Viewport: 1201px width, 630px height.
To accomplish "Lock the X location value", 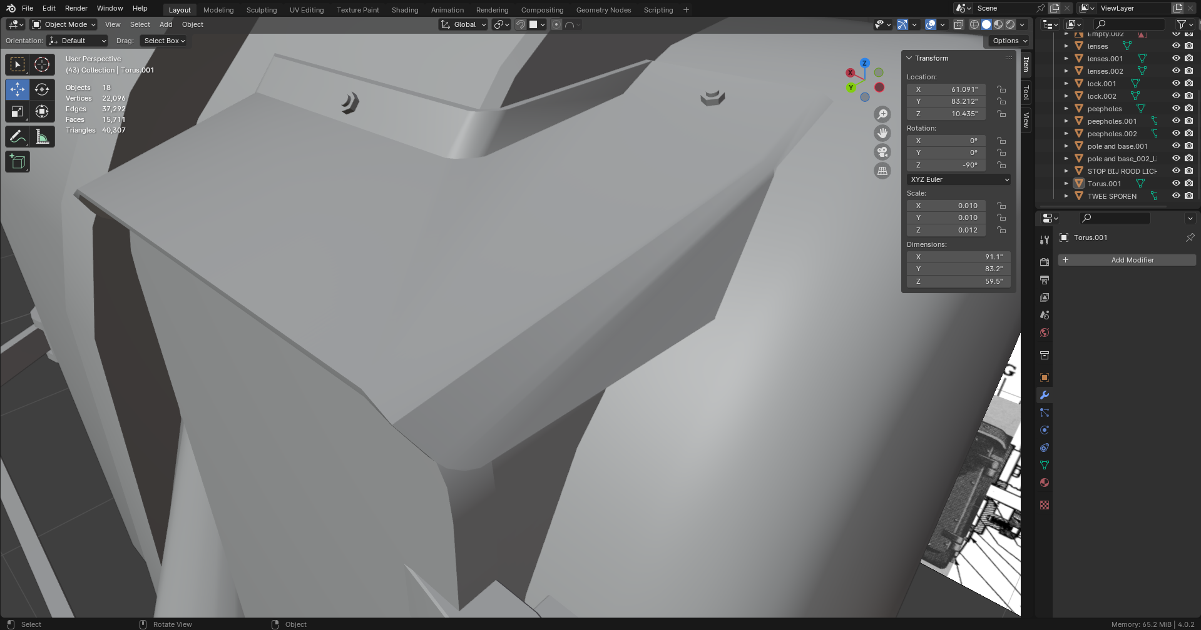I will pos(1001,89).
